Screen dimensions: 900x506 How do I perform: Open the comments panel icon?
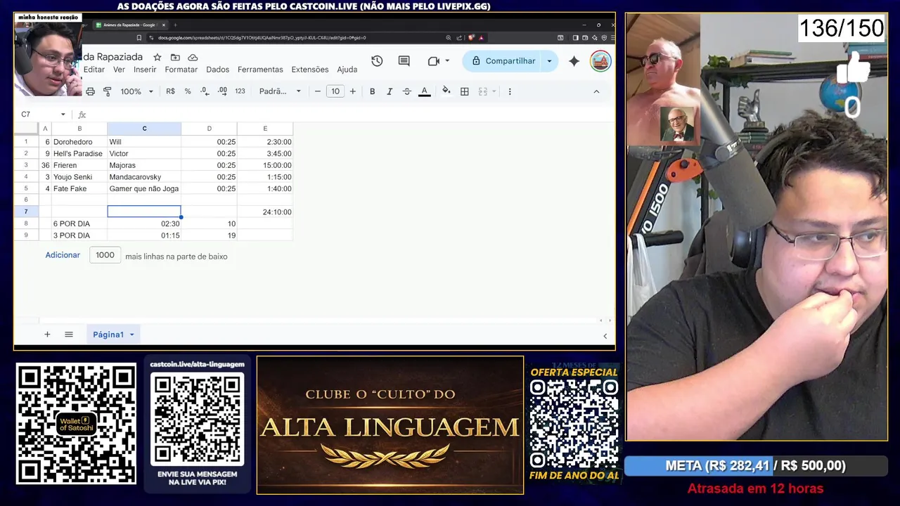pyautogui.click(x=404, y=61)
